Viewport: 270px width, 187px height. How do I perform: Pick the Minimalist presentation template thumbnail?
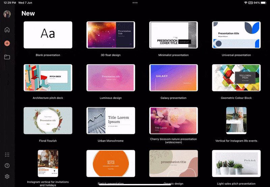tap(173, 35)
